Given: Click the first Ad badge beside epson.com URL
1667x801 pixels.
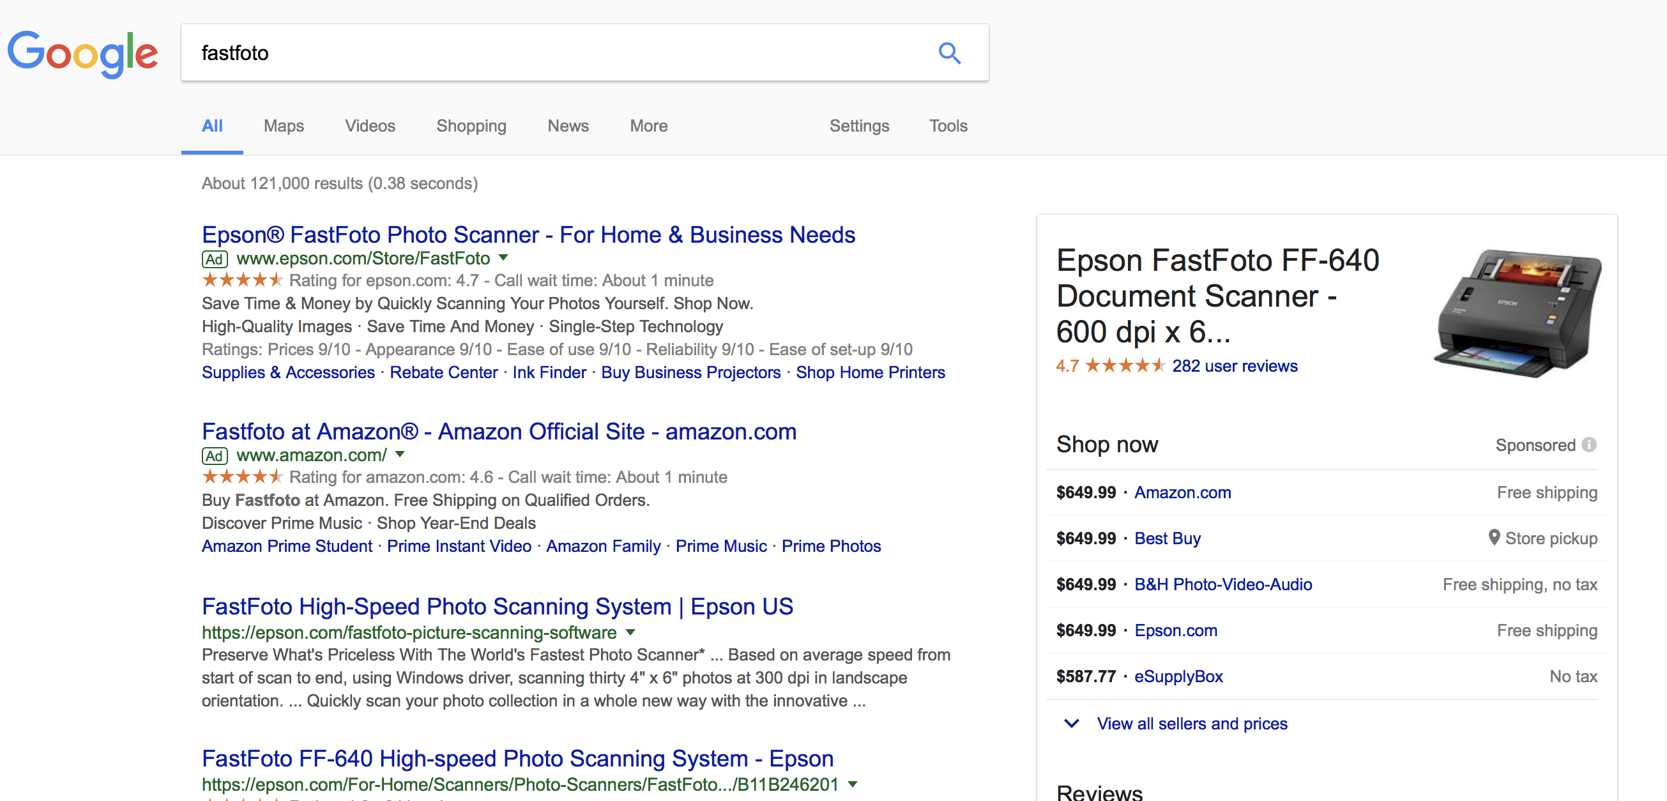Looking at the screenshot, I should pyautogui.click(x=214, y=259).
